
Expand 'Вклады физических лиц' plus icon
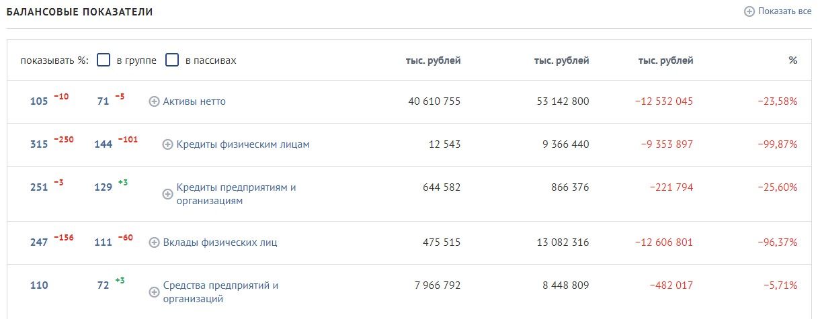coord(154,242)
